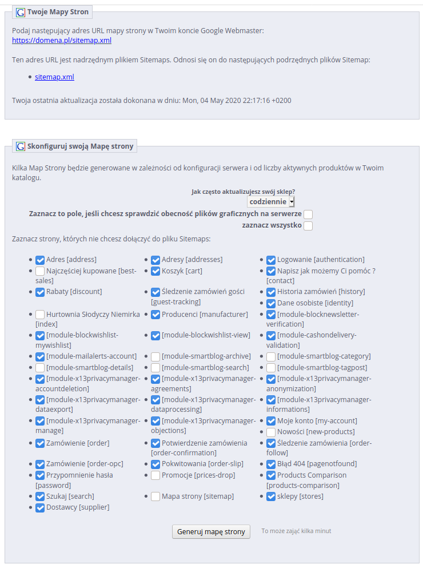Uncheck the sklepy [stores] checkbox
The height and width of the screenshot is (568, 423).
(x=271, y=496)
